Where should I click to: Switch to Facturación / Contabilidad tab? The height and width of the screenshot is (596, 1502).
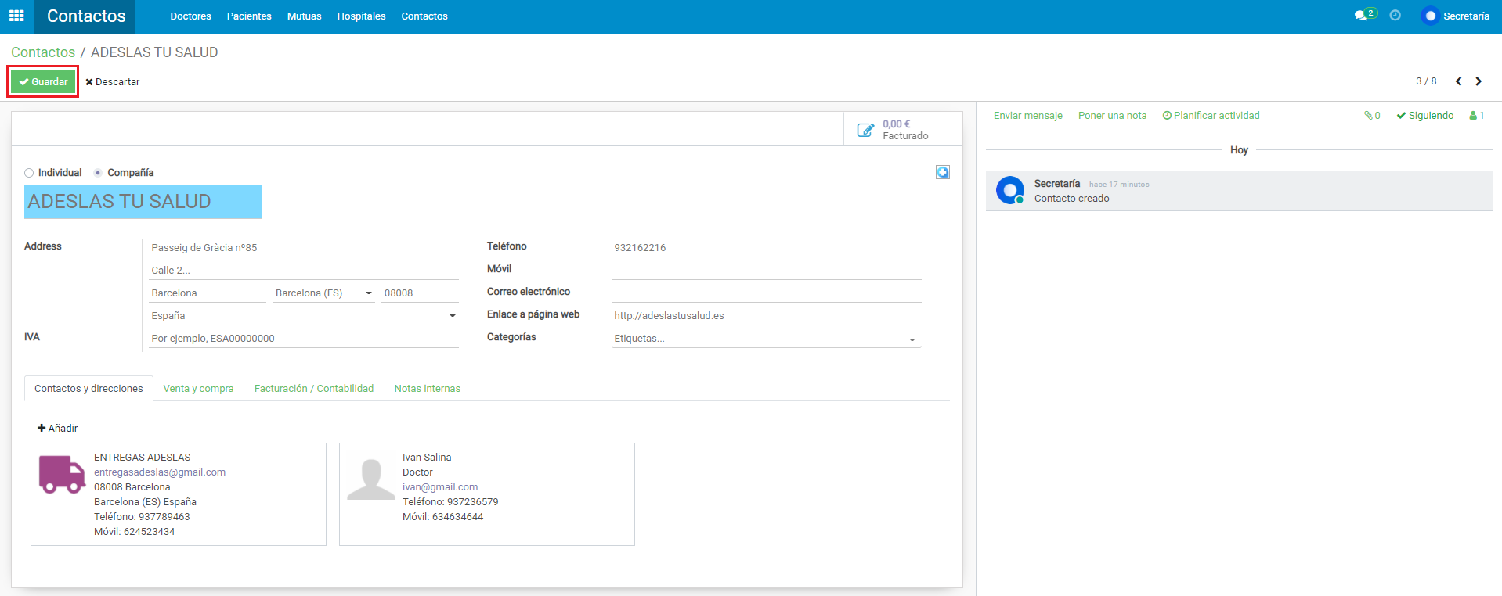coord(314,389)
